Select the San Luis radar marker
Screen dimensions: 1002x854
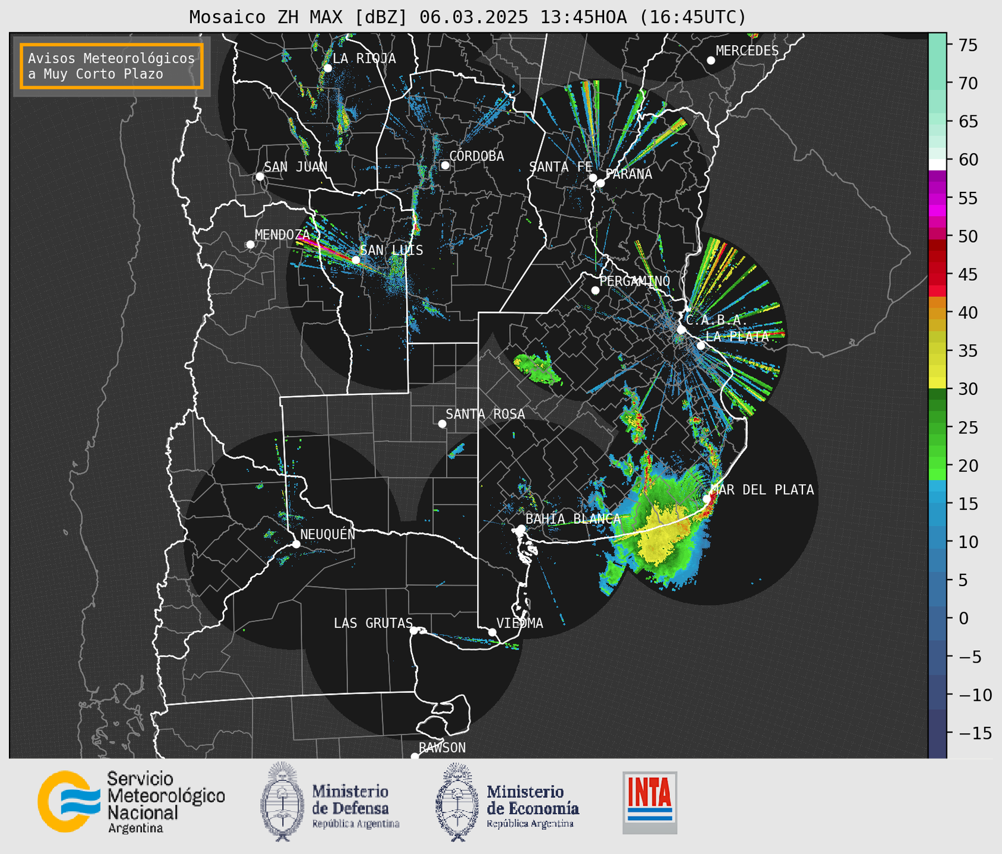356,260
